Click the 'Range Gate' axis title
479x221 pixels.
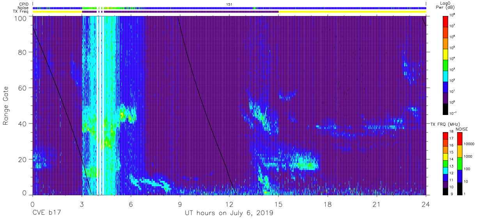click(x=6, y=106)
